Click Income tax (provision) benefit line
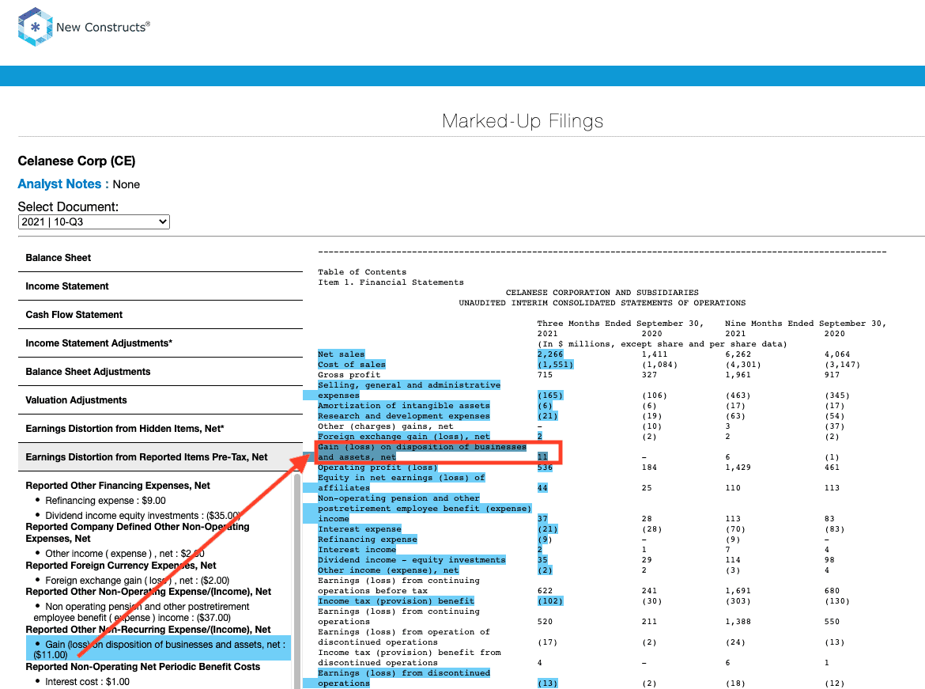Screen dimensions: 925x689 (396, 601)
